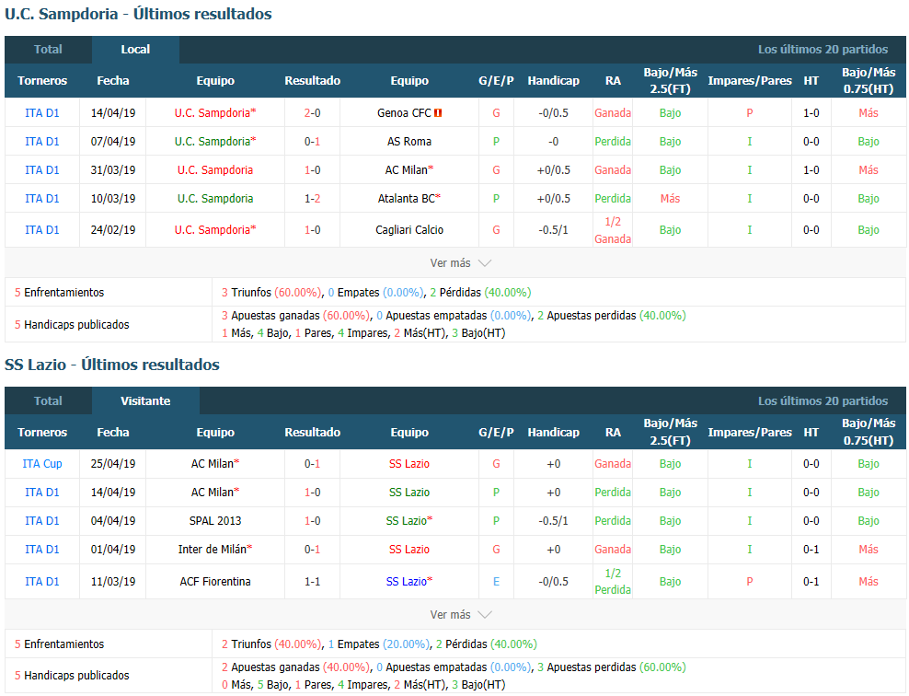Select Local tab in Sampdoria section
This screenshot has width=909, height=696.
coord(135,50)
